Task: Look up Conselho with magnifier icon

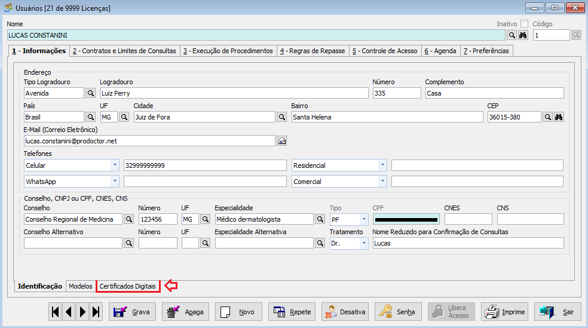Action: pyautogui.click(x=128, y=219)
